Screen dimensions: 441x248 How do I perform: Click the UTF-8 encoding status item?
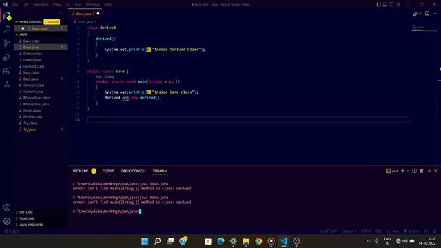pos(366,231)
